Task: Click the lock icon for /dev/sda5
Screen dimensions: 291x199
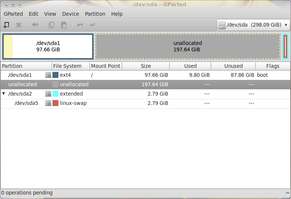Action: (x=48, y=103)
